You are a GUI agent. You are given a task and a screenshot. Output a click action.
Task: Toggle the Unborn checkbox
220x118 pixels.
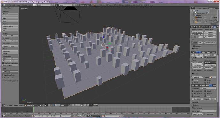click(x=205, y=80)
